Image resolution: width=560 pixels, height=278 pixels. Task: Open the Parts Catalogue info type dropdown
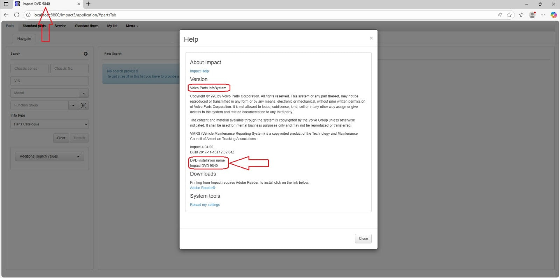coord(49,124)
